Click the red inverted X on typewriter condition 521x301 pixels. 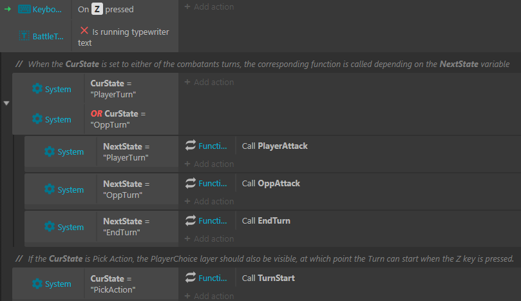84,30
